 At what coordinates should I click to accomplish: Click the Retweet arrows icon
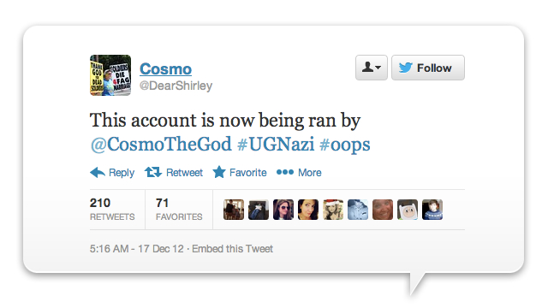[153, 172]
